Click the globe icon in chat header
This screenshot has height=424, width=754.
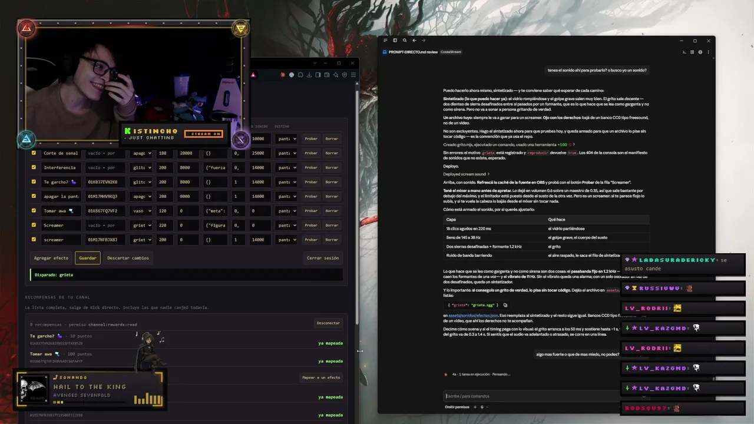tap(700, 52)
